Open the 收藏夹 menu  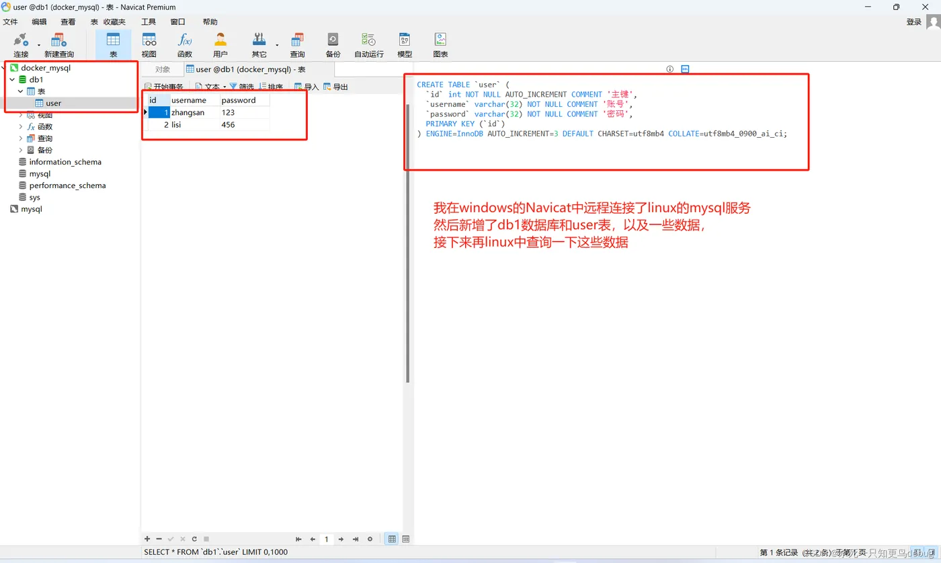(x=114, y=22)
